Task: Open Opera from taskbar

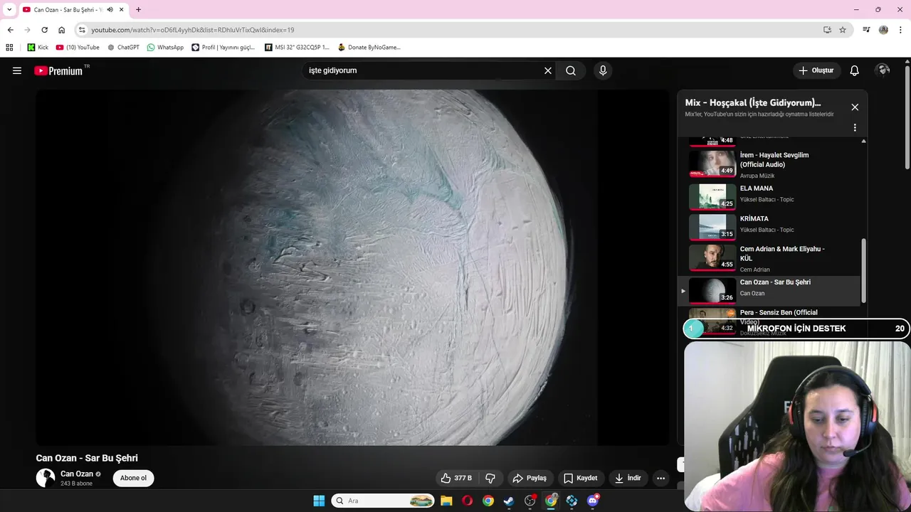Action: pos(467,501)
